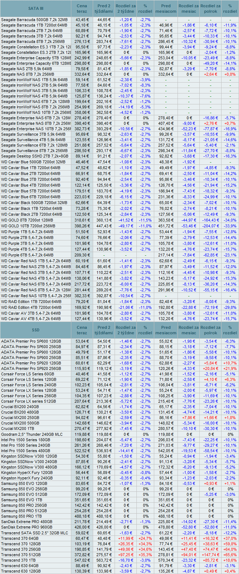239x574 pixels.
Task: Click the -34,0% half-year value for WD GOLD 8TB
Action: [230, 220]
